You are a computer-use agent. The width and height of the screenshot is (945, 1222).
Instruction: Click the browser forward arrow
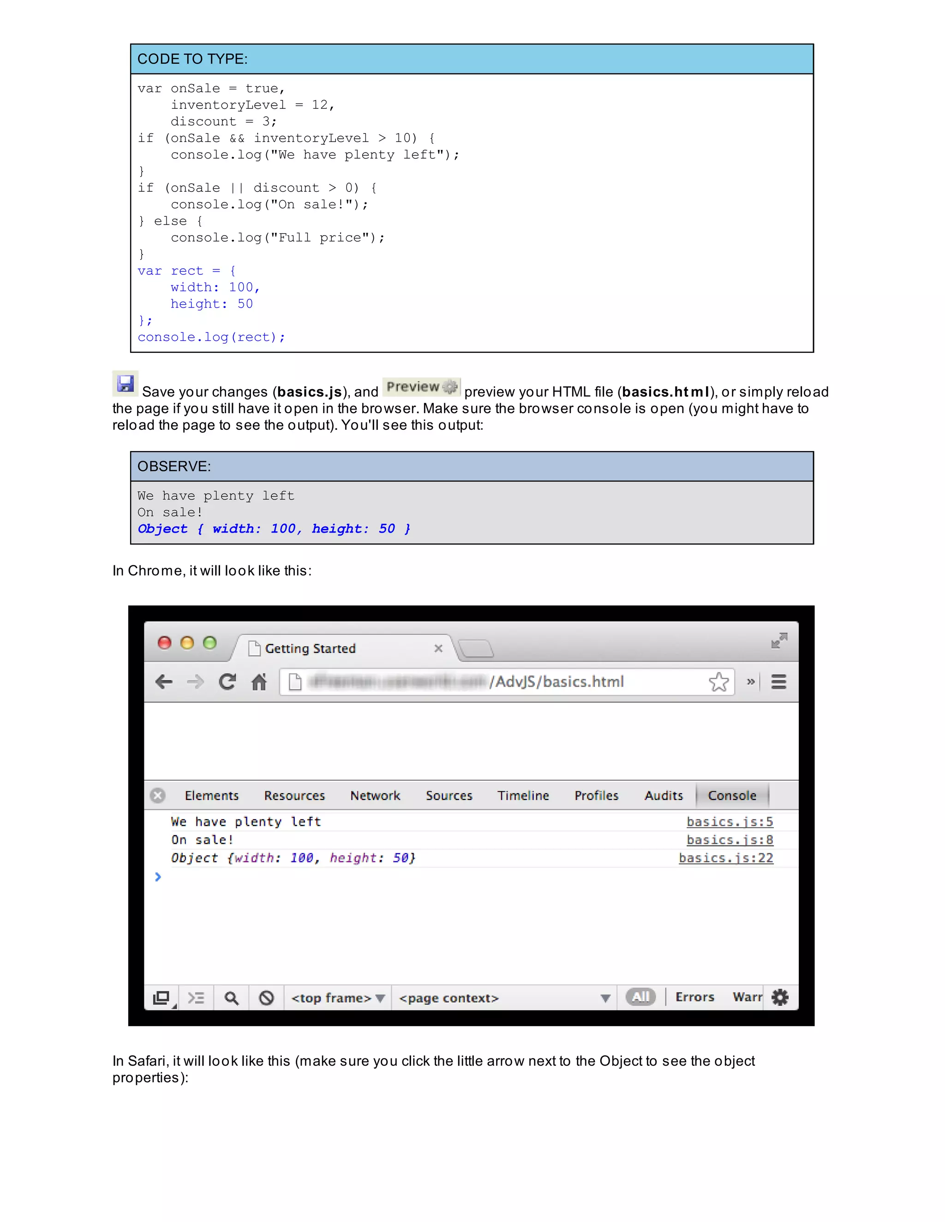(x=195, y=682)
